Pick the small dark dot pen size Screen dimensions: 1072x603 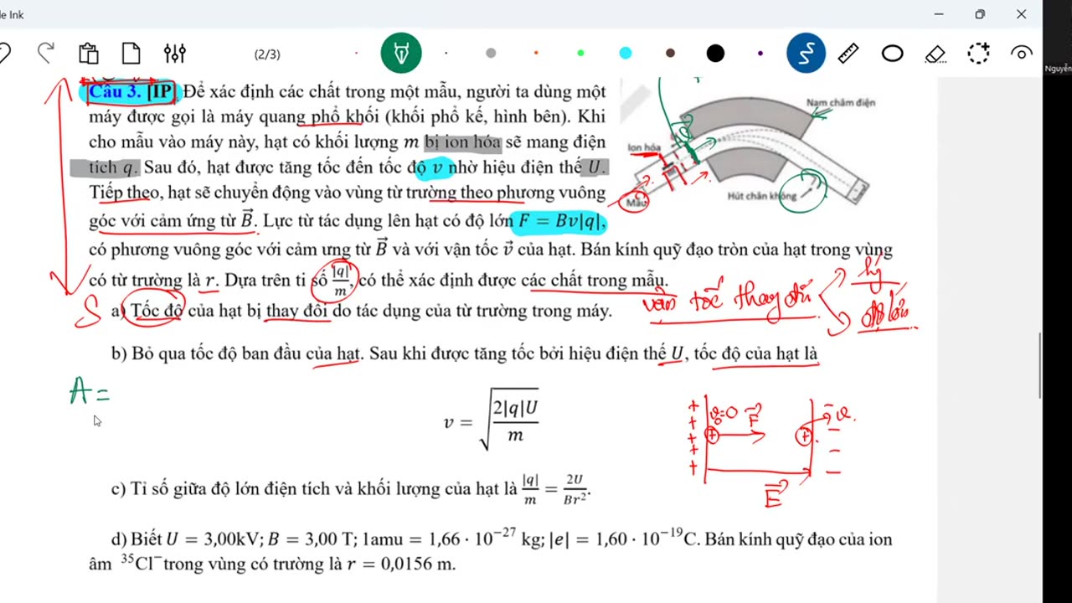coord(446,54)
